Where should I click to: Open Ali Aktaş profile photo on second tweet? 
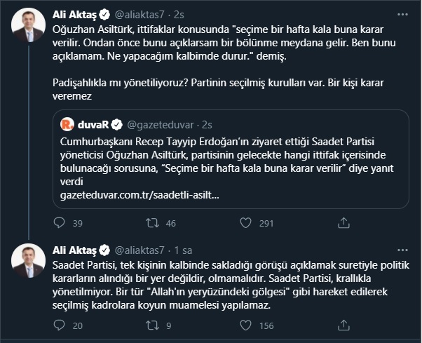coord(28,260)
